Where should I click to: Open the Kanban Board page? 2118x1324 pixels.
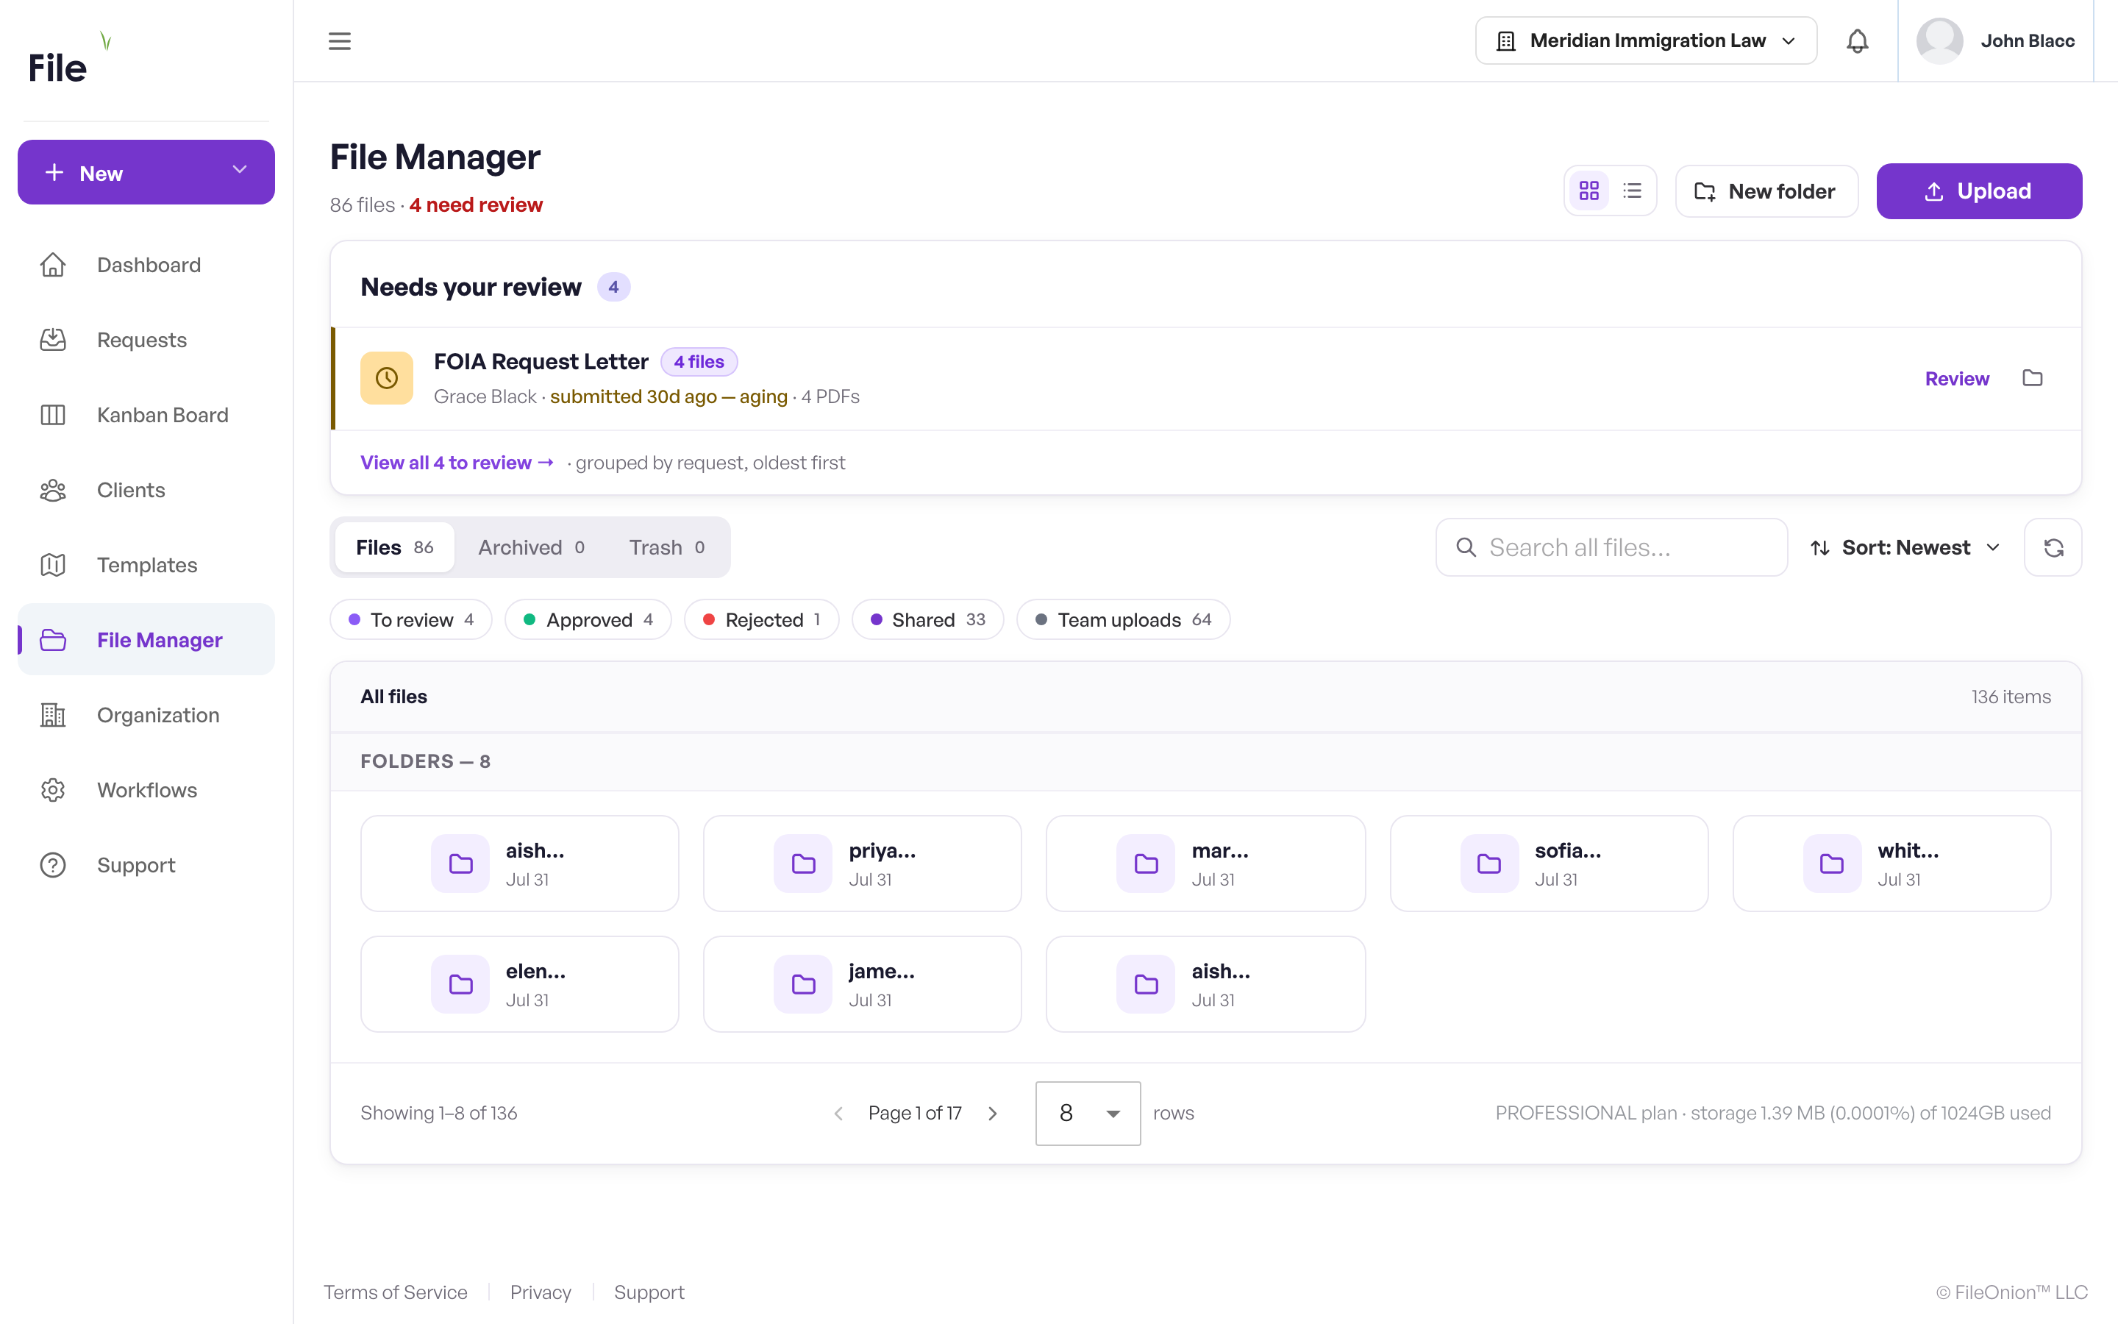(x=146, y=415)
